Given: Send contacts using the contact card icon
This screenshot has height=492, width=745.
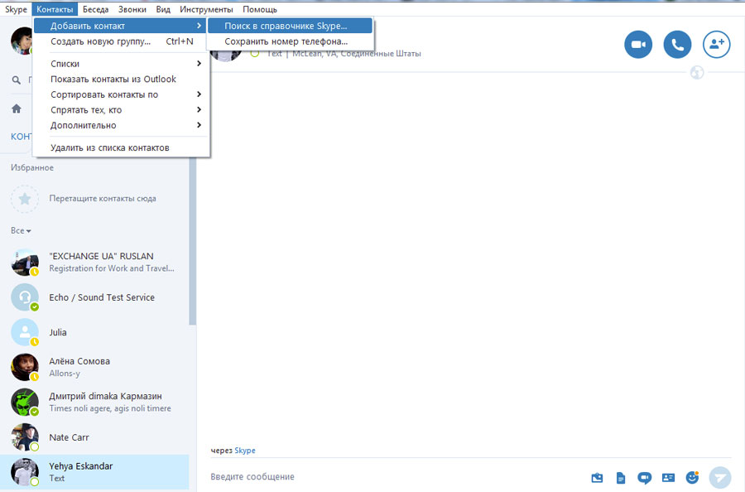Looking at the screenshot, I should click(x=669, y=477).
